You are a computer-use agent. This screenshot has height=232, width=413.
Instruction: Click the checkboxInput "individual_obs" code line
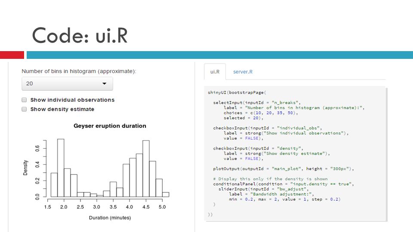point(267,128)
